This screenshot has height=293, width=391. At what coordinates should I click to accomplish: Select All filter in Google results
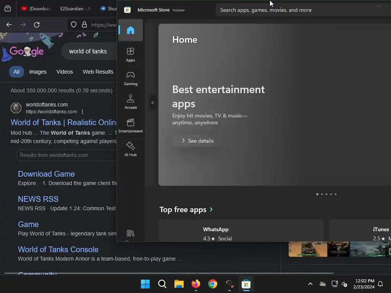pos(16,72)
